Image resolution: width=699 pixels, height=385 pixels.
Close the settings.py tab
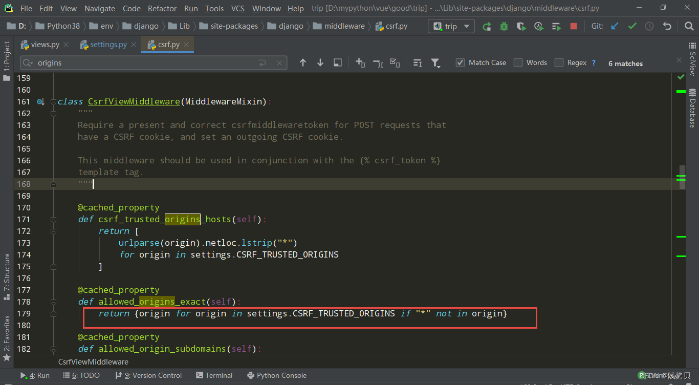click(x=134, y=45)
